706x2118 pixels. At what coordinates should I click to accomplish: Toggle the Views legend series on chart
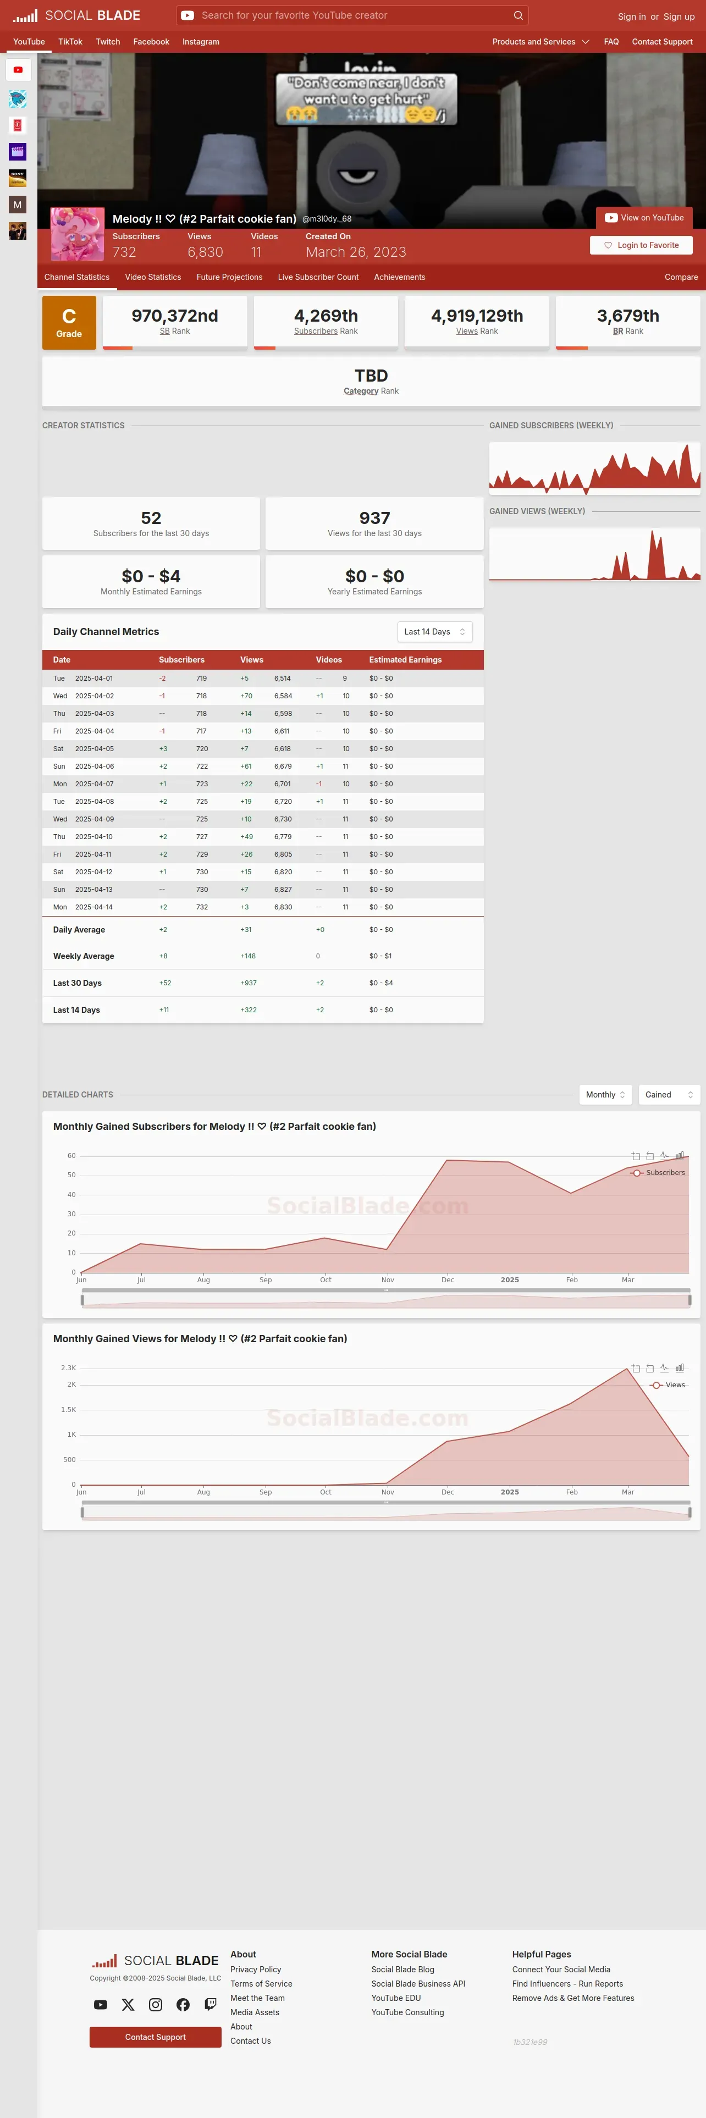click(668, 1385)
